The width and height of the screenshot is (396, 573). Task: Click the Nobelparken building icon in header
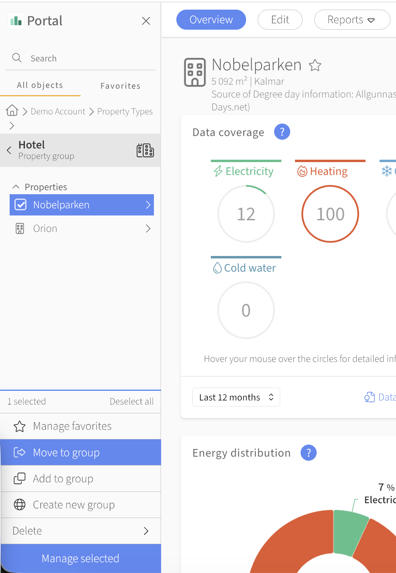click(x=195, y=72)
